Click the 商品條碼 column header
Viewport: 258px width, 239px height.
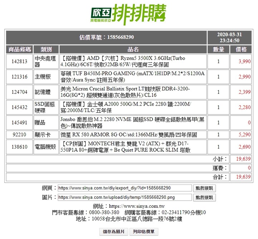(20, 49)
